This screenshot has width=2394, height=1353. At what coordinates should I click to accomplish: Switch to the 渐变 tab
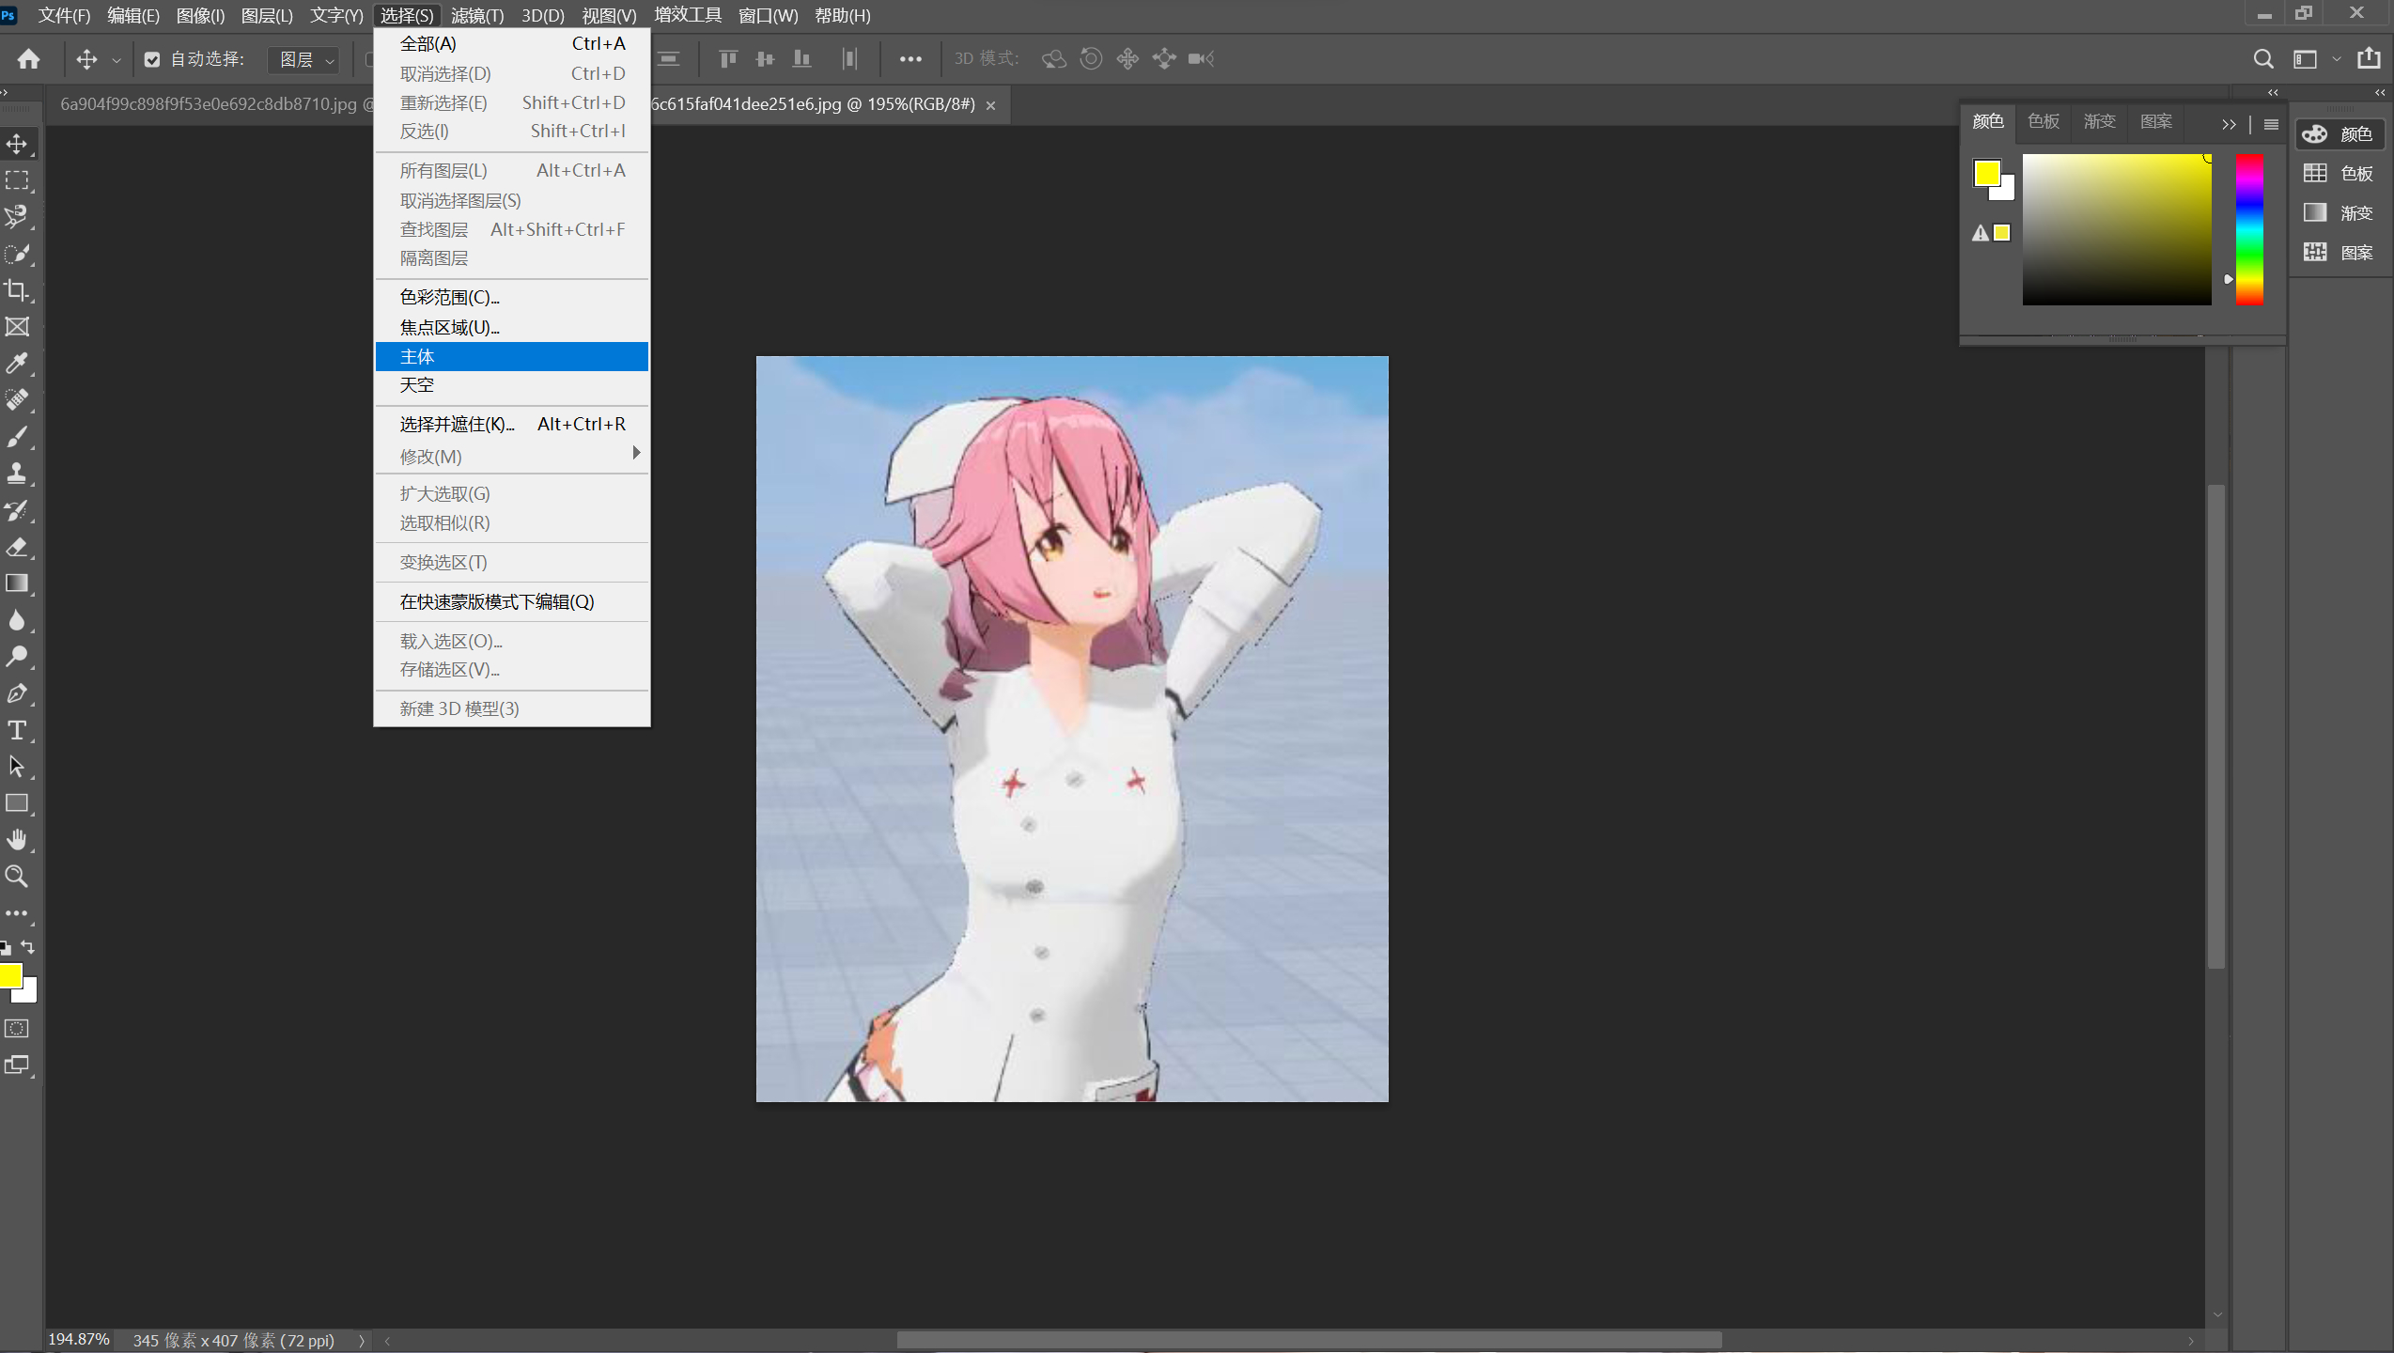(x=2099, y=121)
